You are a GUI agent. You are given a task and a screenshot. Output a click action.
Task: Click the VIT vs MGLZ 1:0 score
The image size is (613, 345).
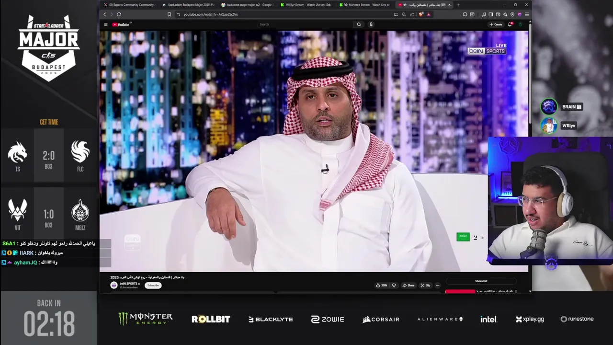click(48, 214)
